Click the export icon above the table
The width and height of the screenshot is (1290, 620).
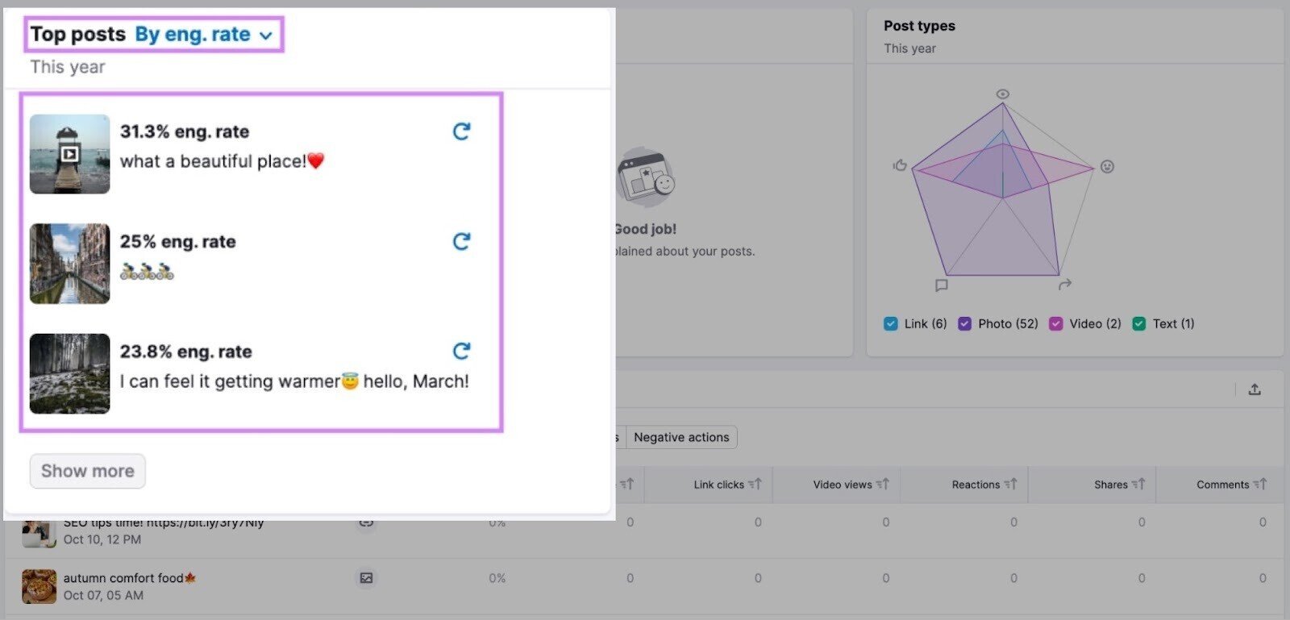click(x=1255, y=389)
